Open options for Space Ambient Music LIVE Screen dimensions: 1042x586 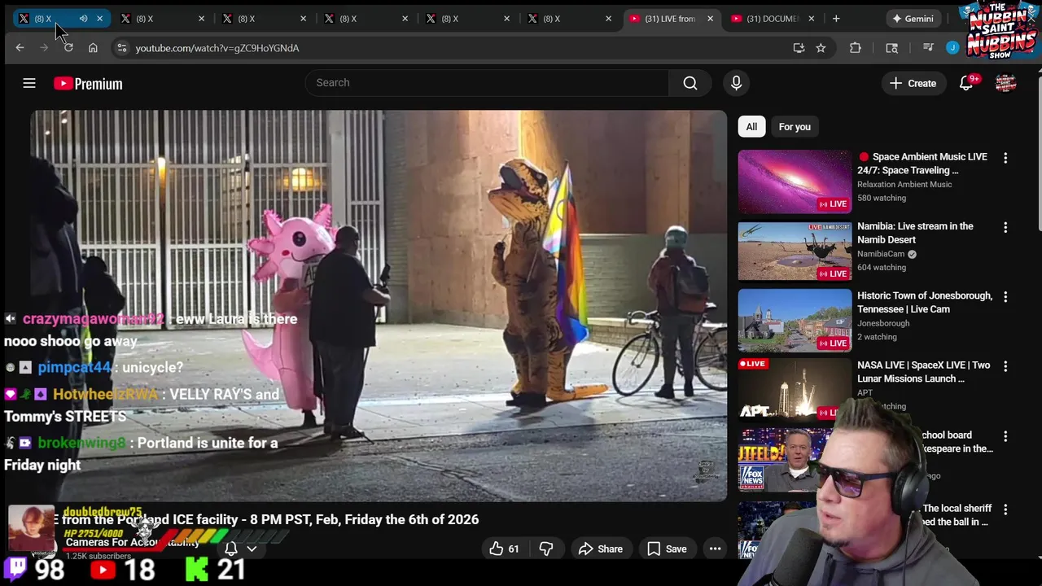(1005, 158)
